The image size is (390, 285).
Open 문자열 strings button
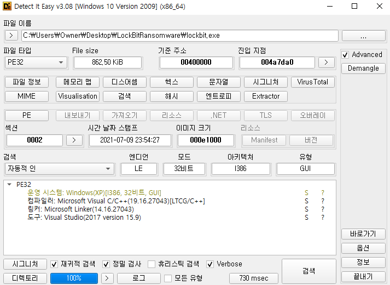tap(219, 82)
